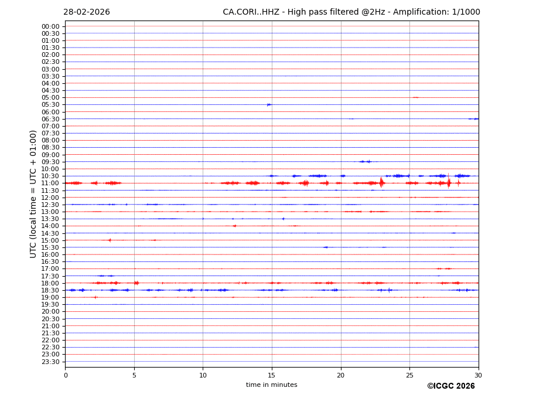Click the 30 tick on the minutes axis

478,375
